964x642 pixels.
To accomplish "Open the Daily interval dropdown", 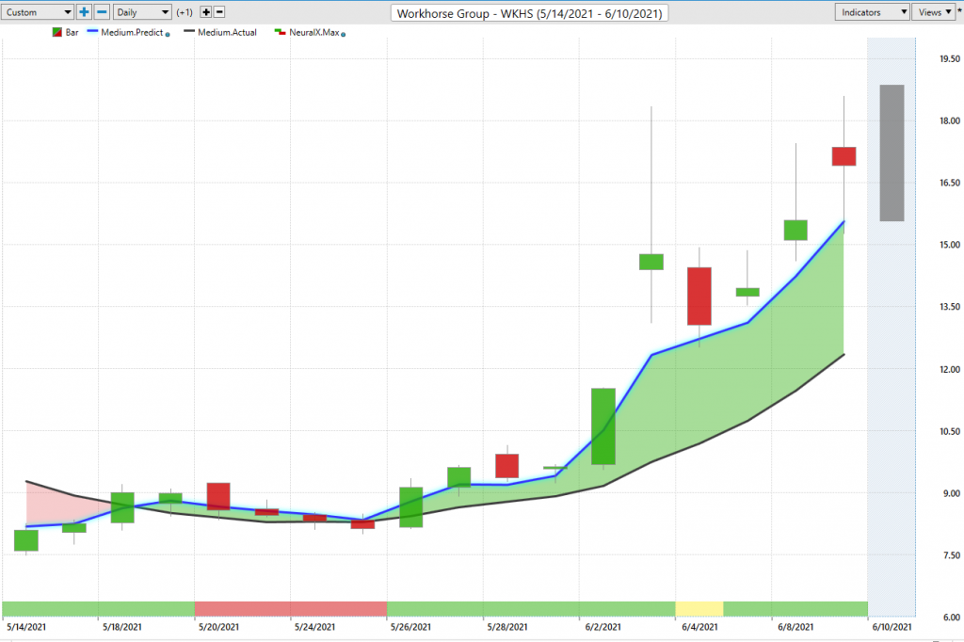I will point(142,12).
